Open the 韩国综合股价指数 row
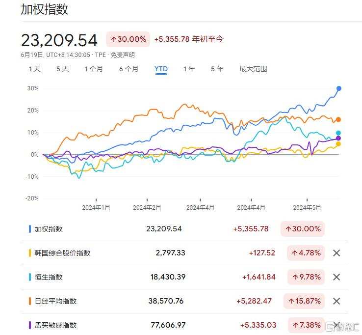The image size is (362, 335). [62, 253]
